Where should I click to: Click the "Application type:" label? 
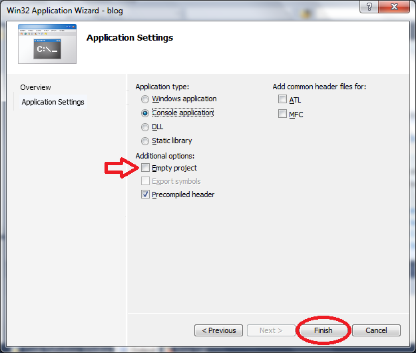[x=162, y=87]
